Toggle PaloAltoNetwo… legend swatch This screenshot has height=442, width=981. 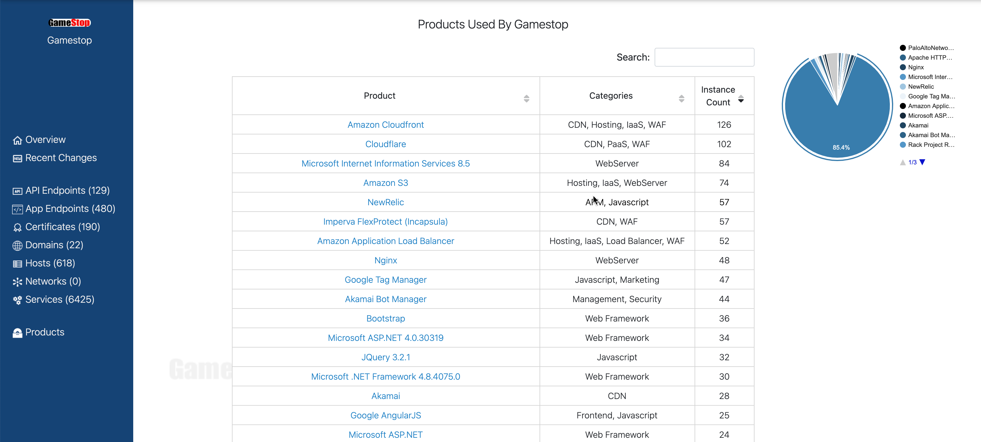(x=903, y=48)
